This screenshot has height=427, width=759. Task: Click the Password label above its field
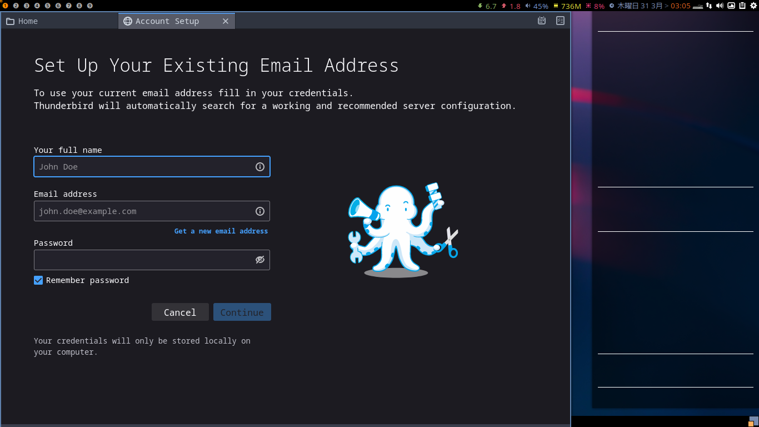53,243
